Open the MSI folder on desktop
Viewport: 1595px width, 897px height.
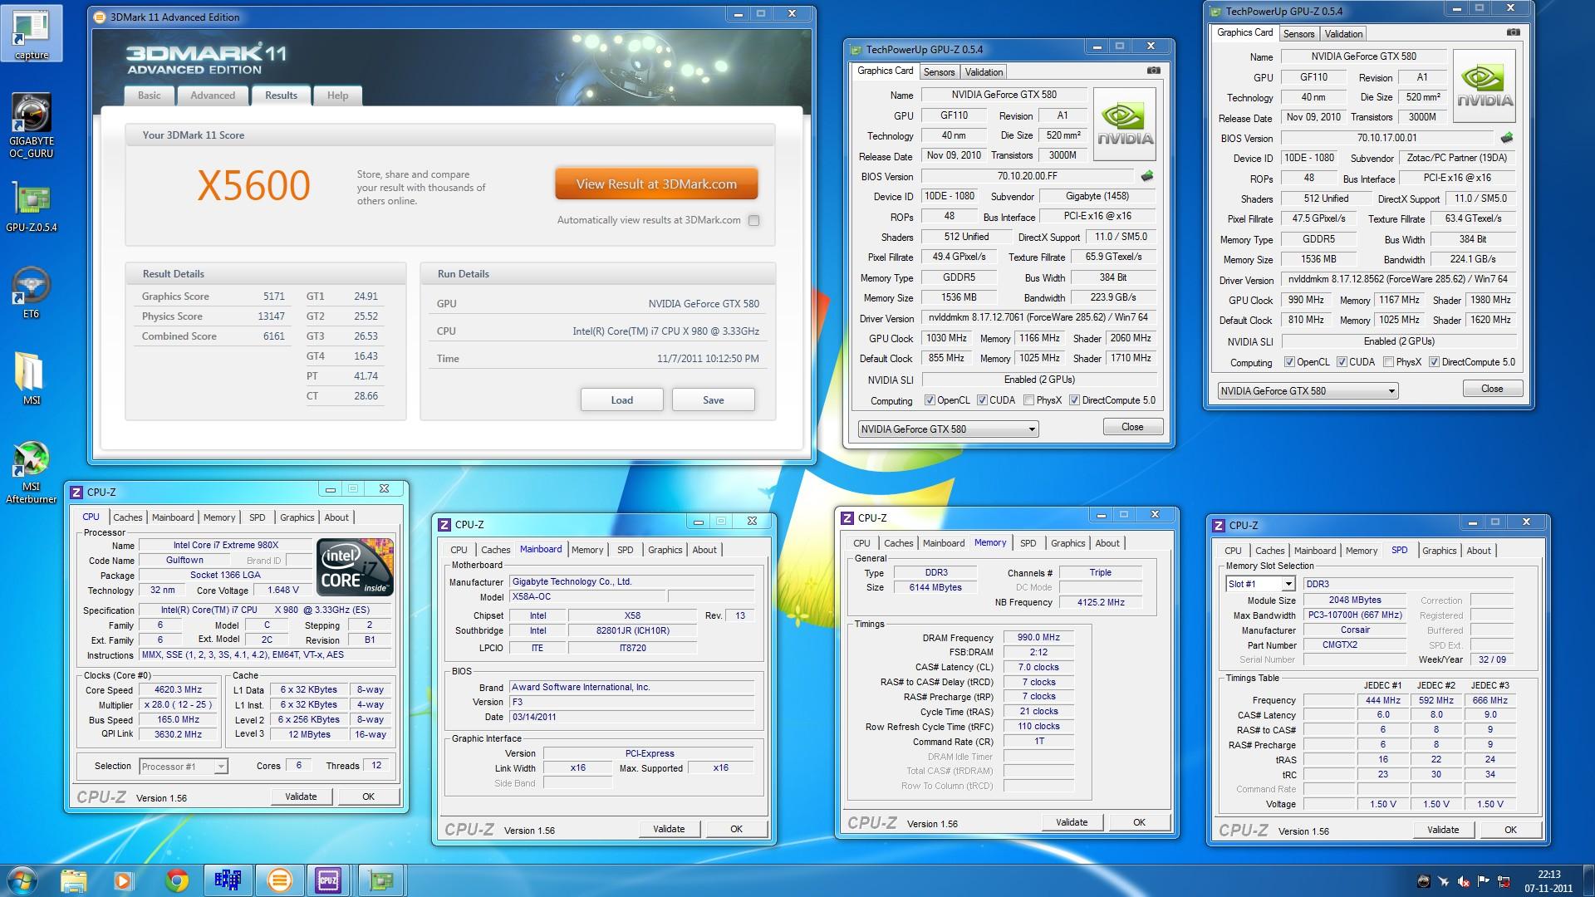click(x=32, y=379)
